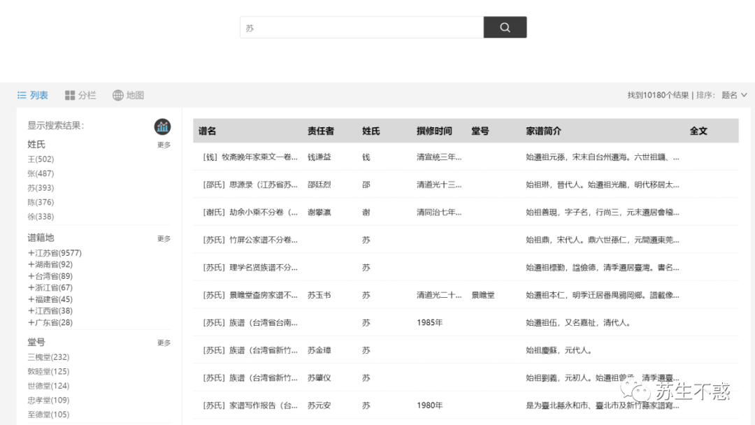The height and width of the screenshot is (425, 755).
Task: Filter by surname 苏(393)
Action: click(41, 188)
